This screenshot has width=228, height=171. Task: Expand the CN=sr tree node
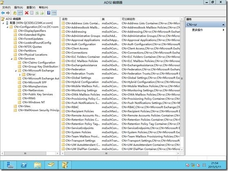(x=20, y=75)
